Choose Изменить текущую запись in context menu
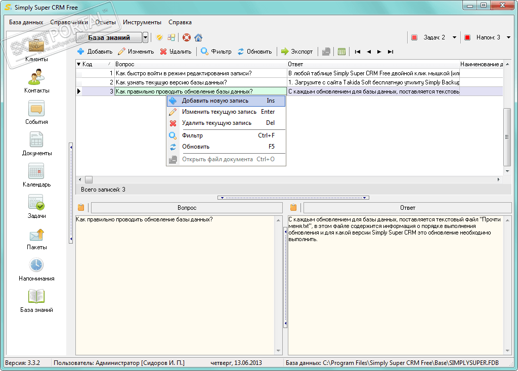Screen dimensions: 518x371 pyautogui.click(x=226, y=112)
